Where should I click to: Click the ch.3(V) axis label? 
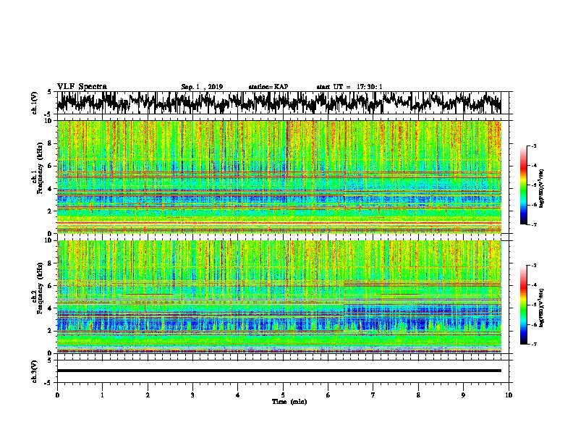click(x=34, y=371)
